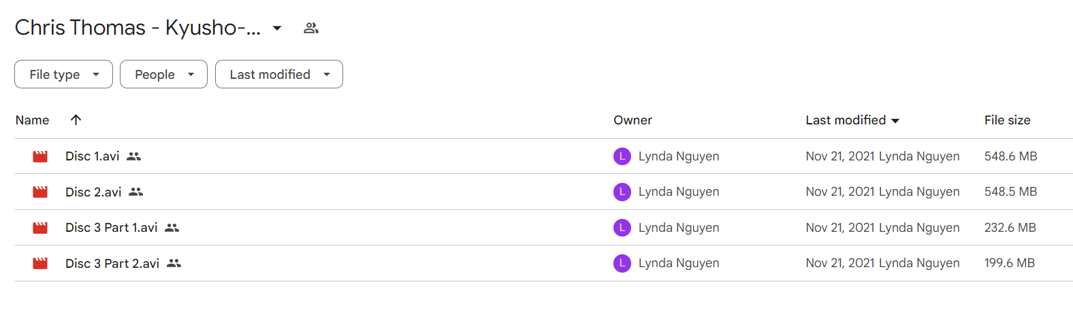Viewport: 1073px width, 310px height.
Task: Click the video file icon for Disc 2.avi
Action: [40, 192]
